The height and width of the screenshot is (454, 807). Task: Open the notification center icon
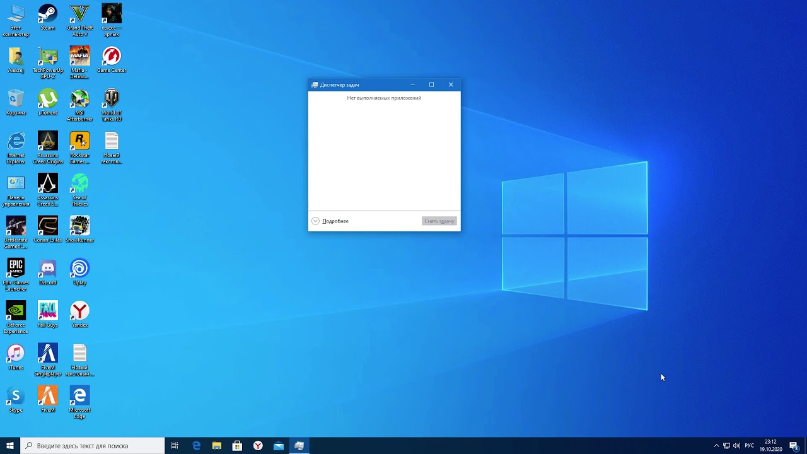(x=794, y=446)
